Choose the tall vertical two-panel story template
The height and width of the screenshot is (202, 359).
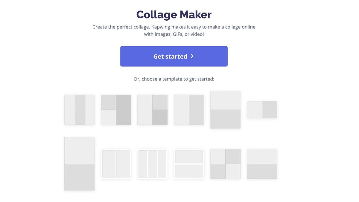(x=79, y=164)
